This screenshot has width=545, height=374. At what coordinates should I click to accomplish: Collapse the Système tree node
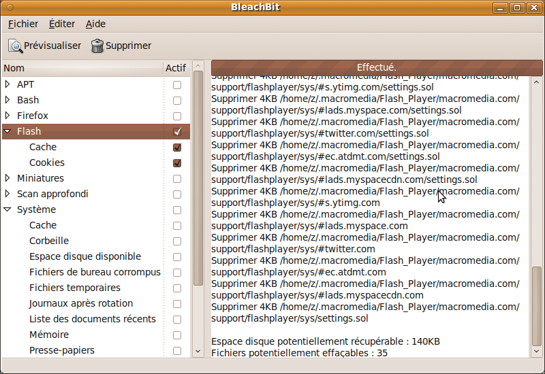click(x=7, y=210)
